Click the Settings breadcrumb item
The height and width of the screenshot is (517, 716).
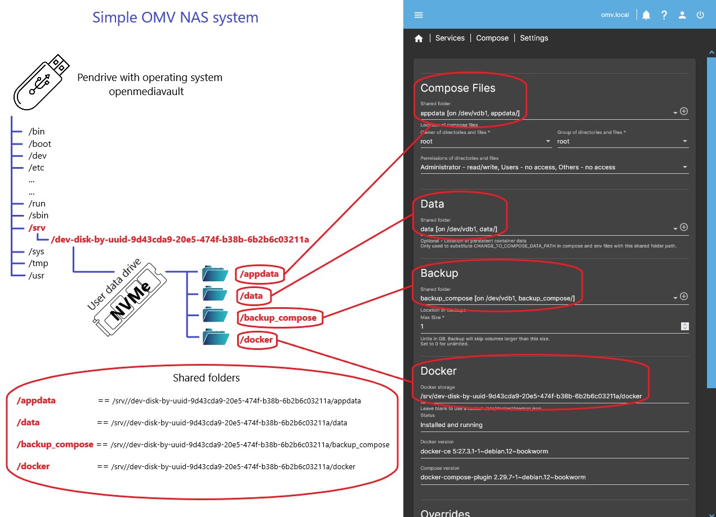533,38
